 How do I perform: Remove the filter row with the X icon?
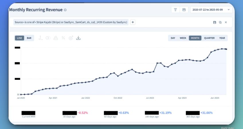click(226, 22)
